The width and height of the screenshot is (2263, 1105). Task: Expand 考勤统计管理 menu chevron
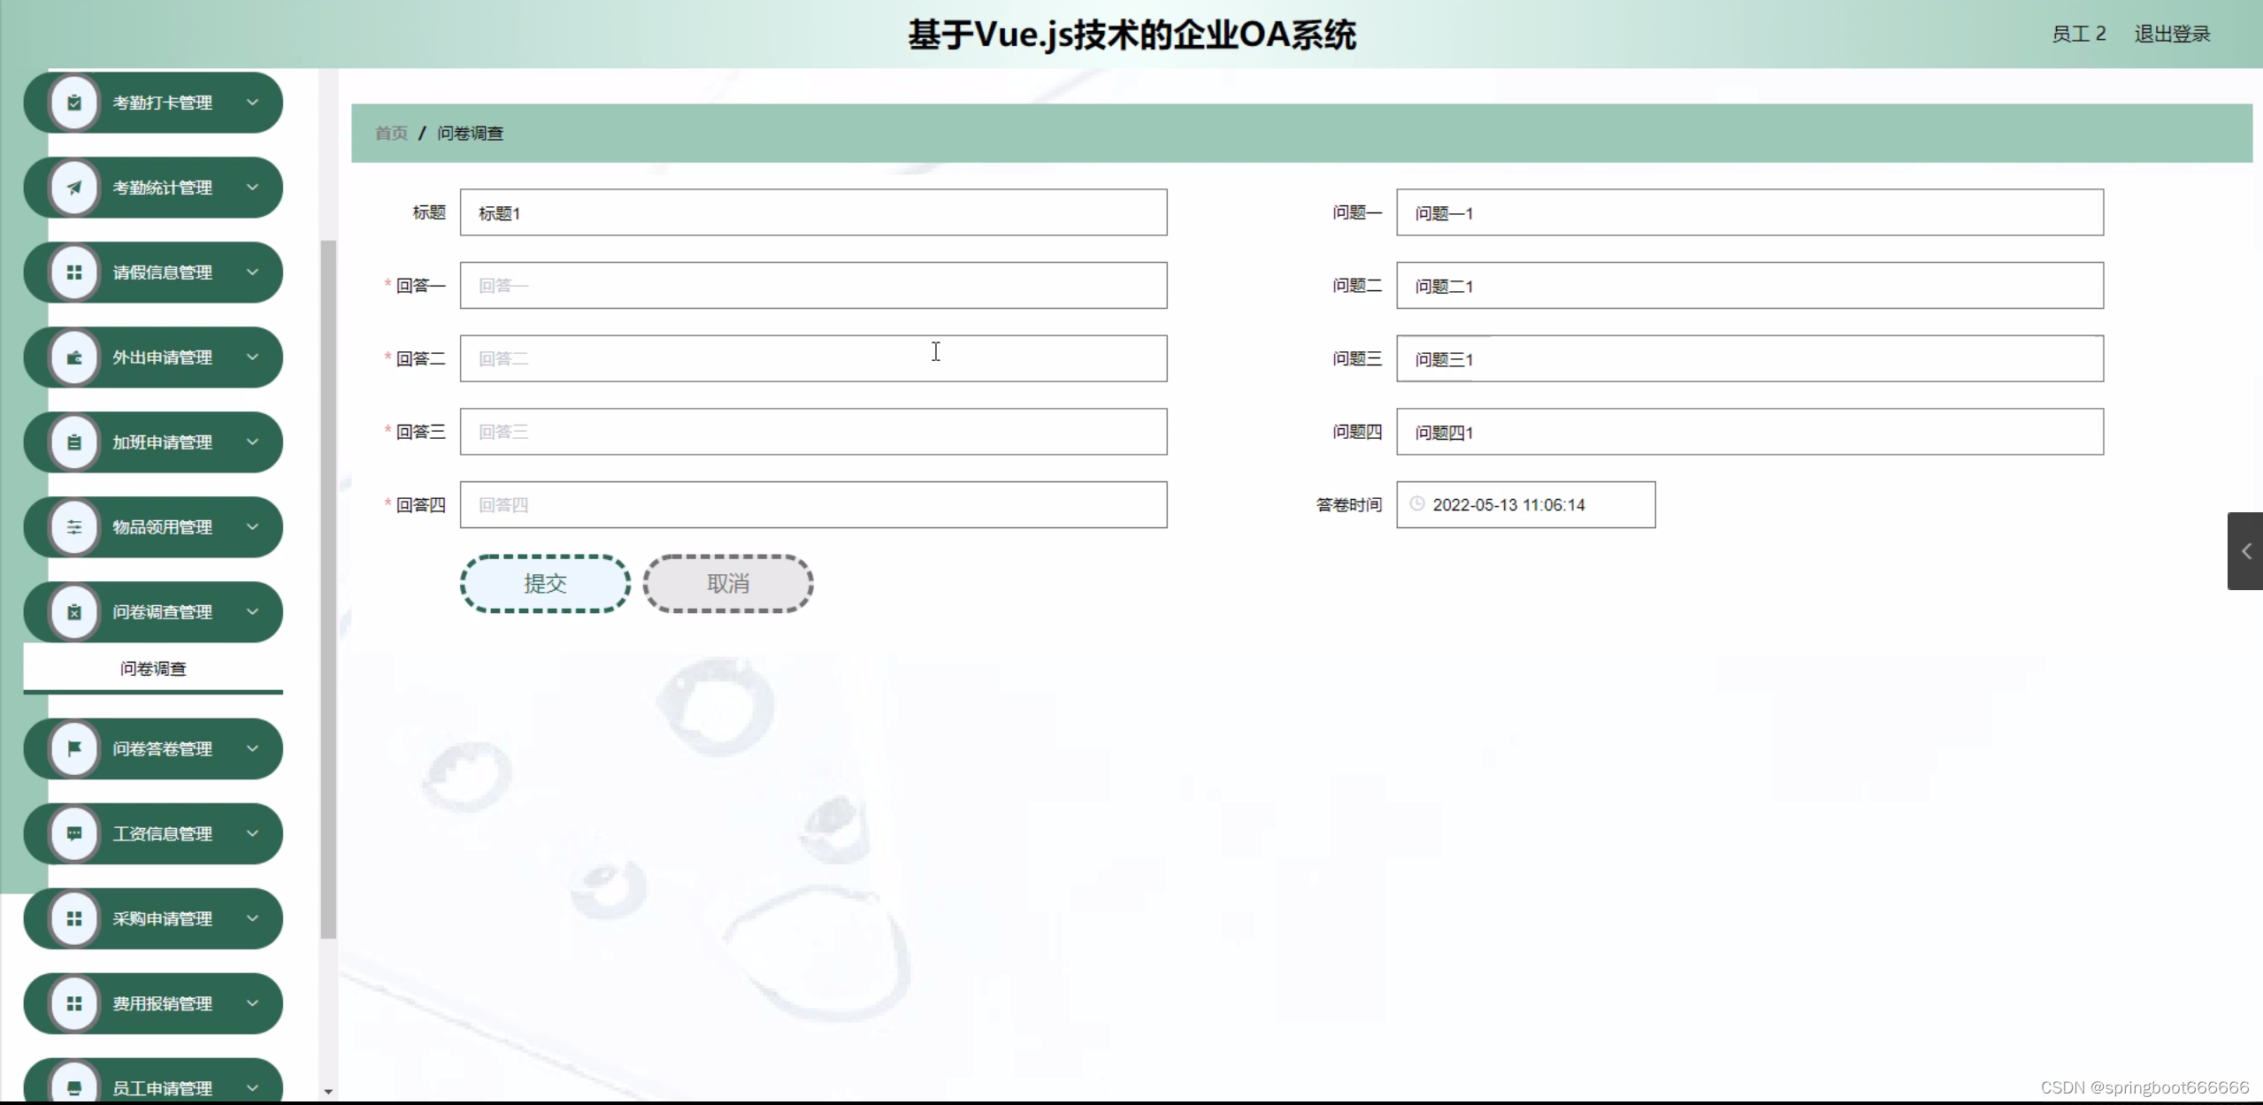pos(253,188)
